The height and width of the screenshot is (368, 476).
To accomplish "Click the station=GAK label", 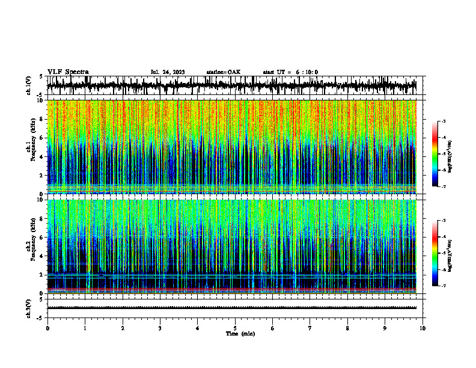I will [x=224, y=72].
